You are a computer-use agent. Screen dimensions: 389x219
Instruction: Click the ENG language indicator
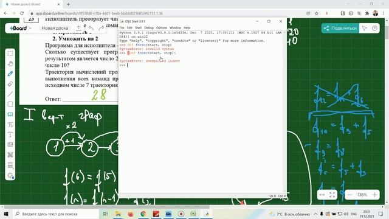(x=354, y=214)
